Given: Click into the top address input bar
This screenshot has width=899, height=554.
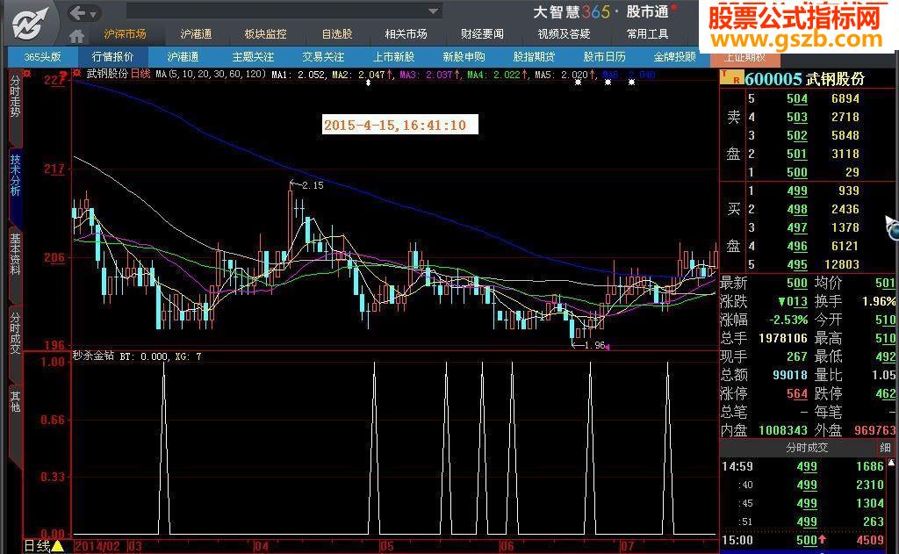Looking at the screenshot, I should pos(277,11).
